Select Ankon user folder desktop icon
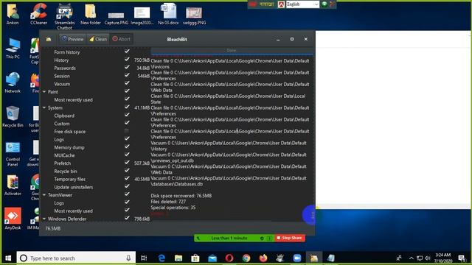The image size is (472, 265). click(x=13, y=14)
